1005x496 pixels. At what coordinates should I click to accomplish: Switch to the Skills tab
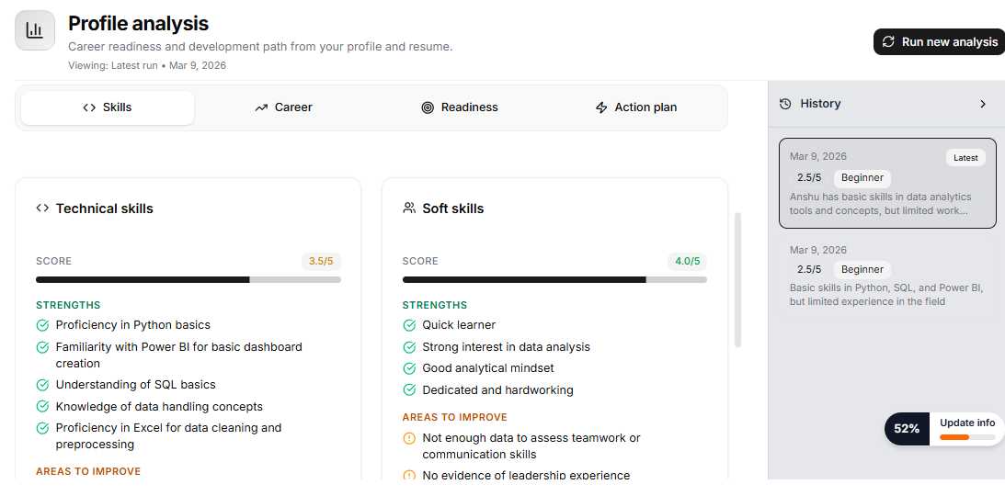pos(108,107)
